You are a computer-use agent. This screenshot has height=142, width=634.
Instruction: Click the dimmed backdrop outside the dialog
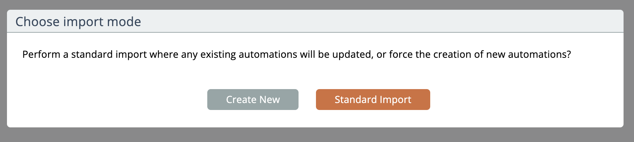pyautogui.click(x=314, y=135)
